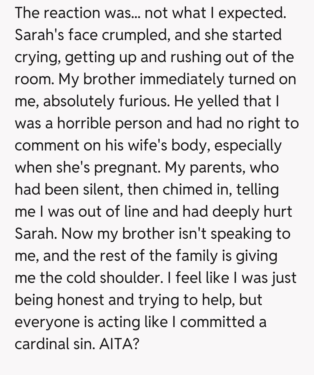Click the word "pregnant"

(127, 168)
